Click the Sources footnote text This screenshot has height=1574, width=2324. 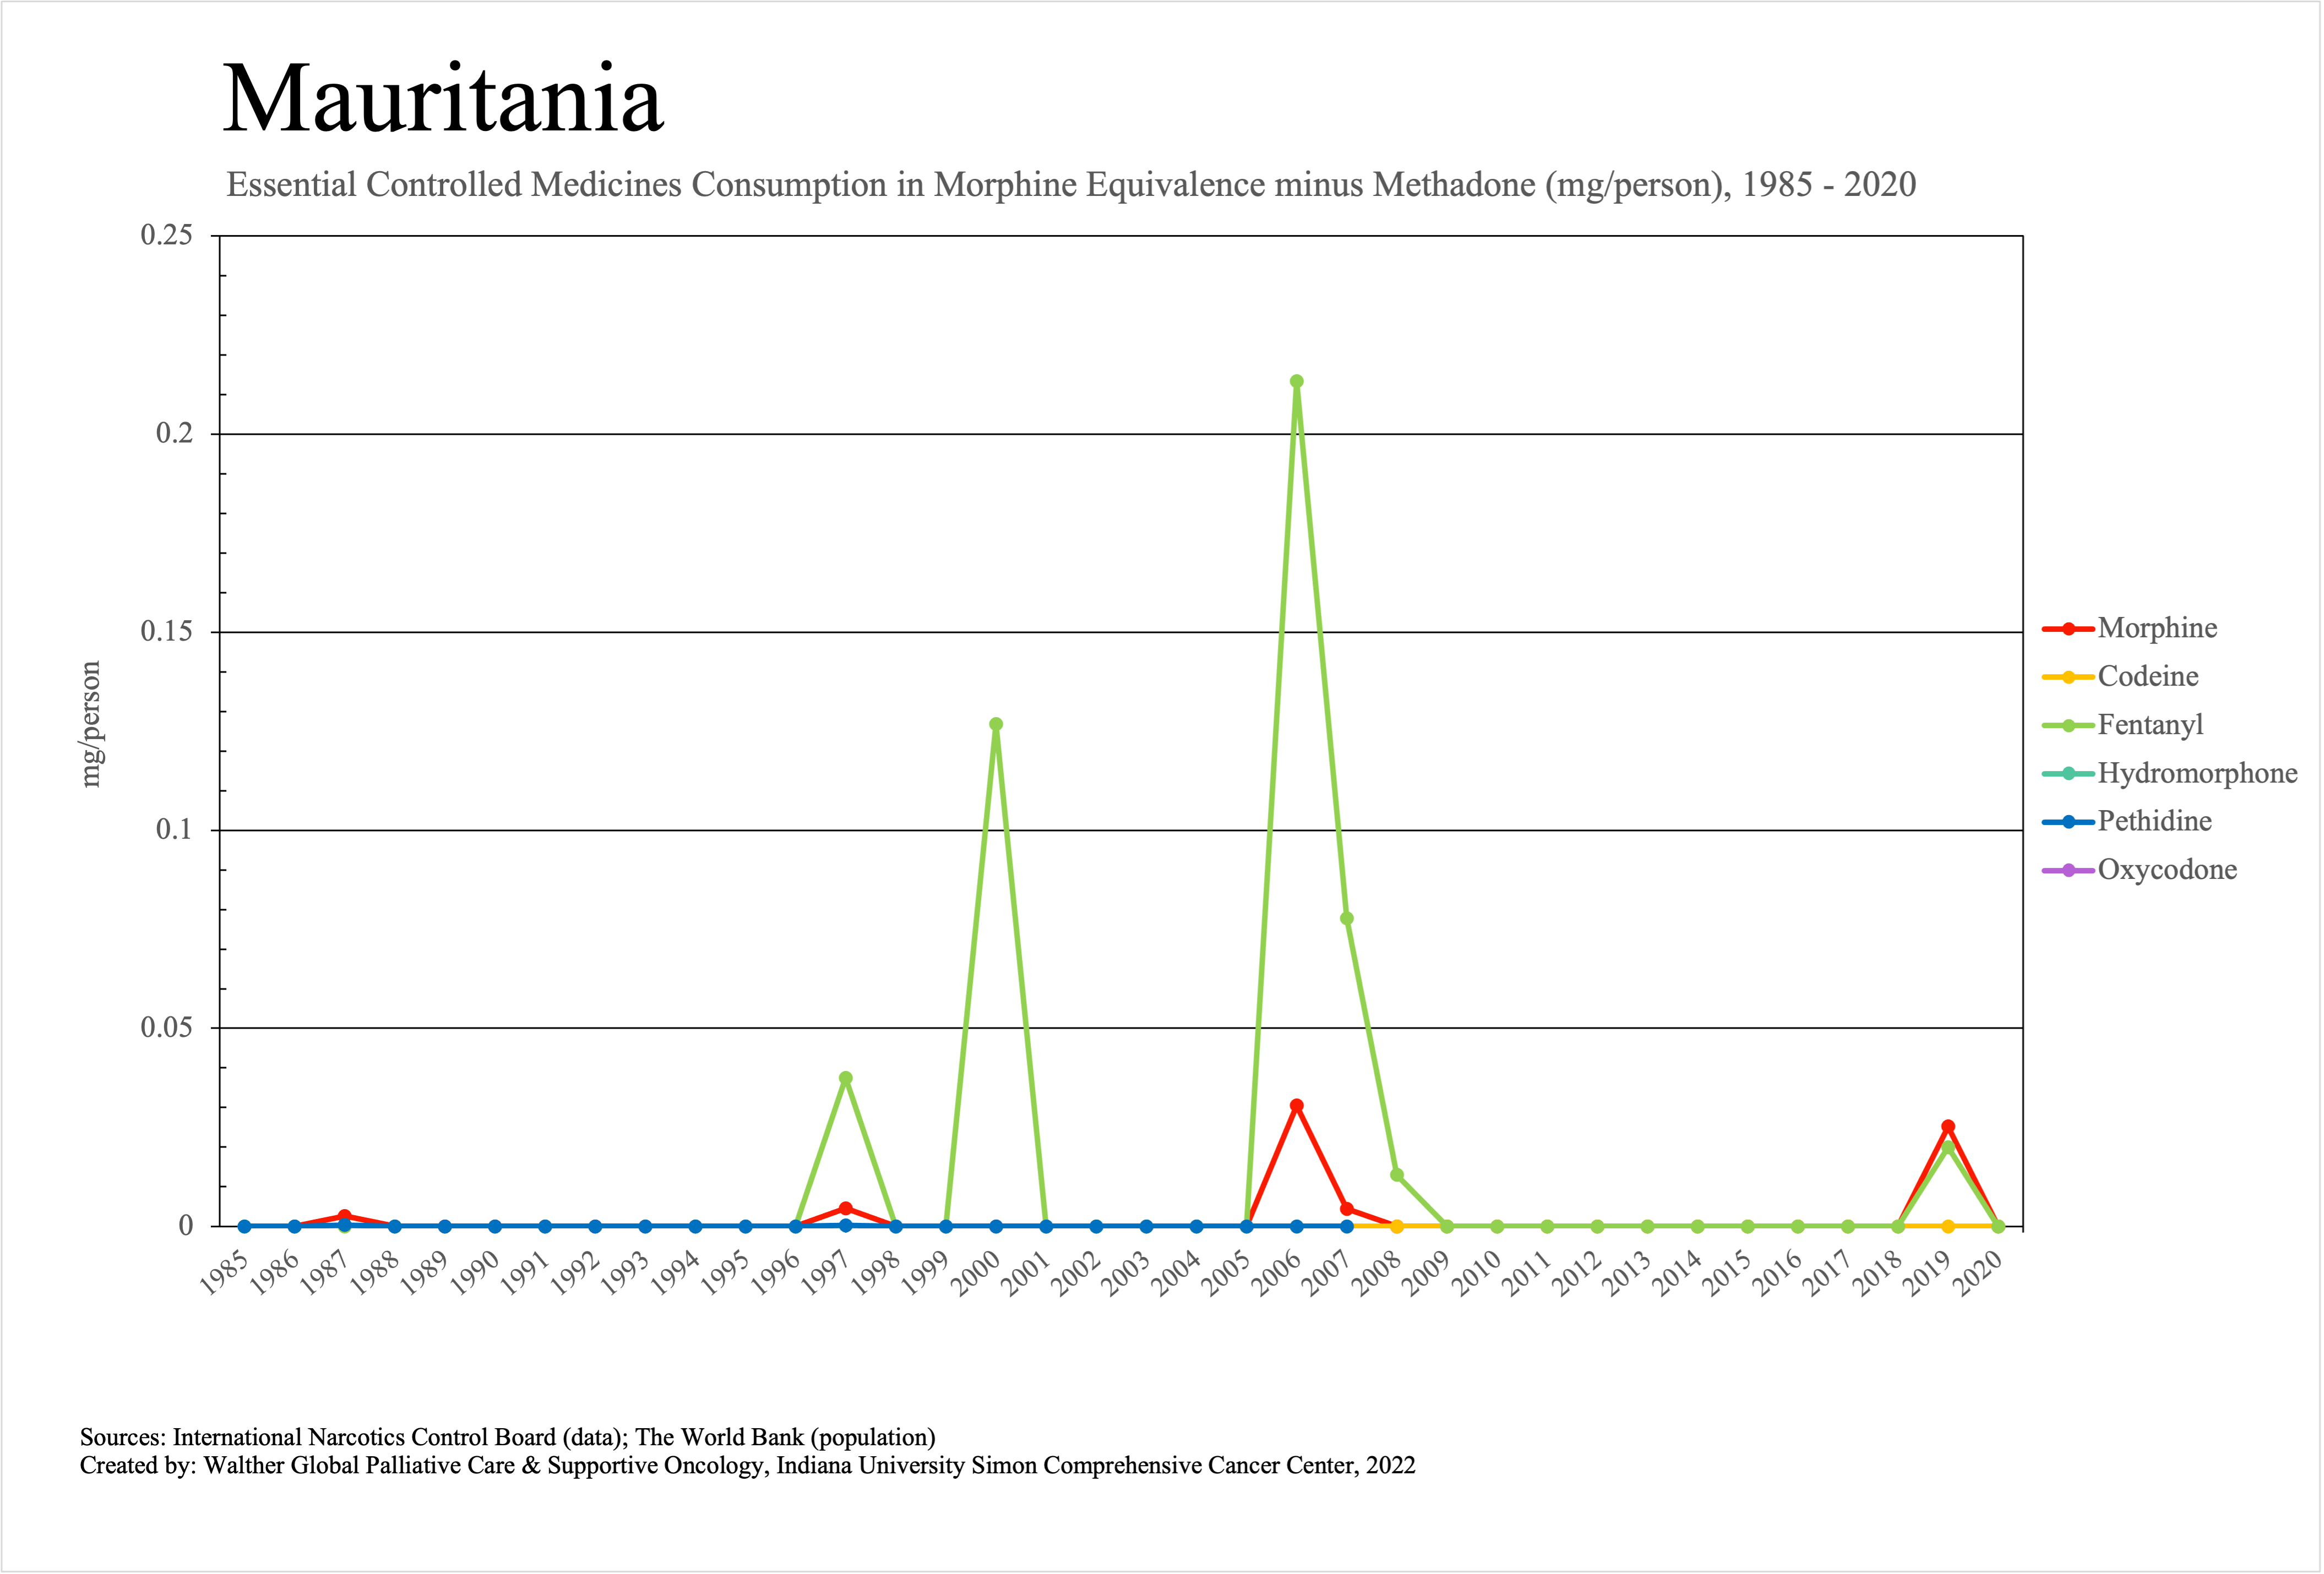click(x=507, y=1437)
